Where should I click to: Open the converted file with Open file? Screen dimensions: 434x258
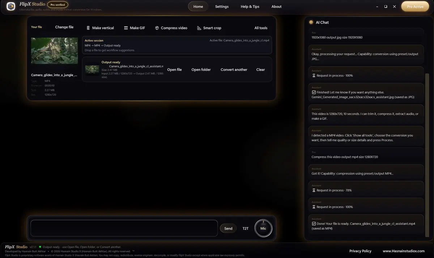point(174,70)
